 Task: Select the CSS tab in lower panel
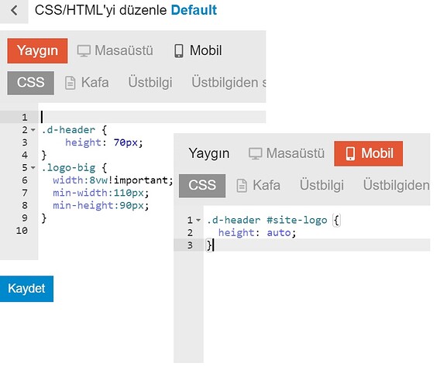point(202,186)
